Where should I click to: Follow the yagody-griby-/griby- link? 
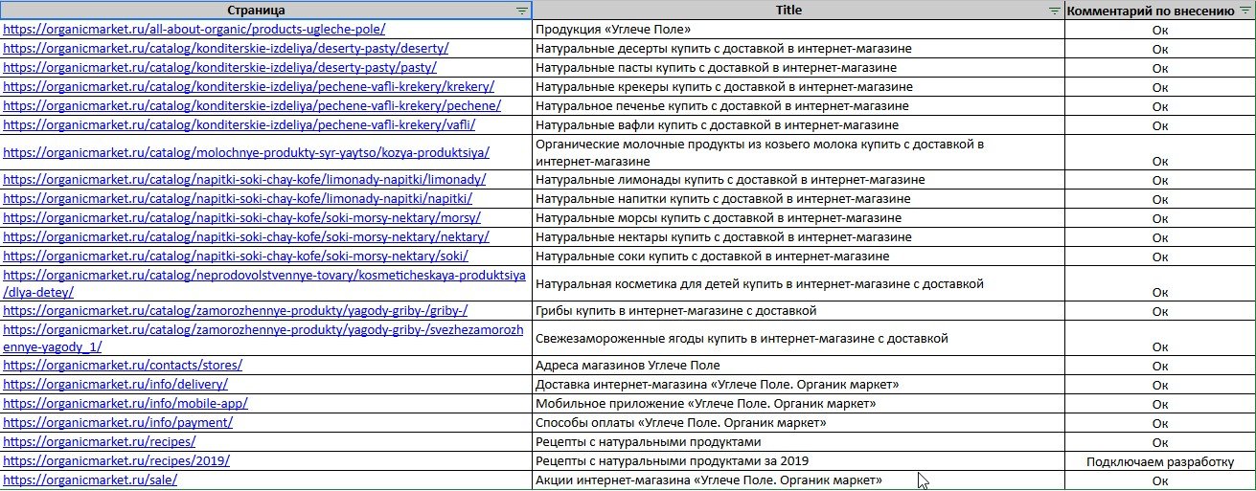coord(236,311)
